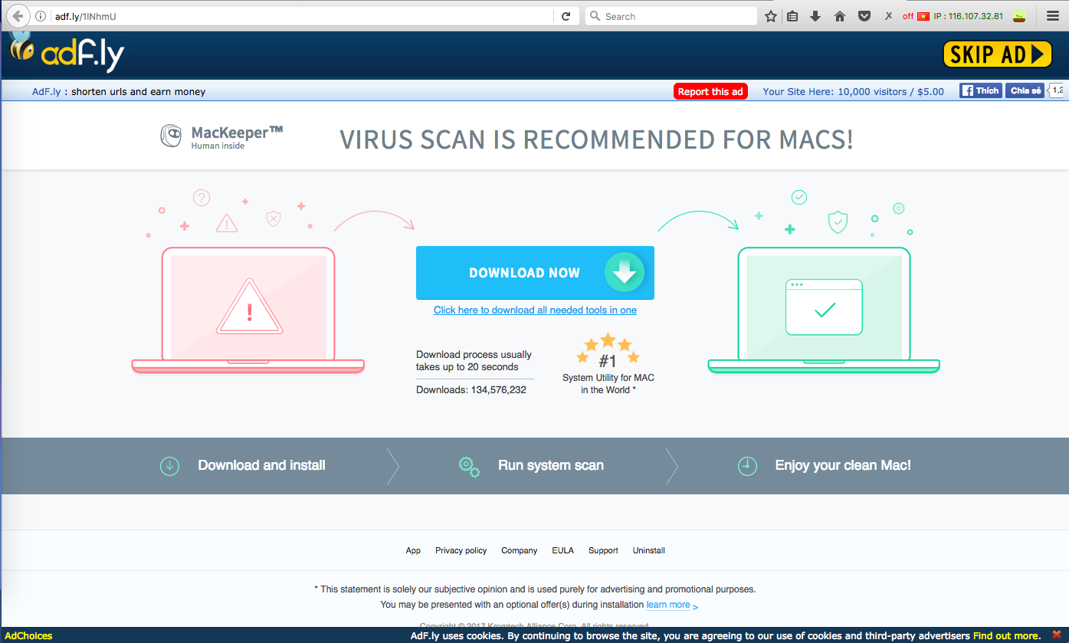1069x643 pixels.
Task: Click the Facebook Chia sẻ share button
Action: tap(1025, 90)
